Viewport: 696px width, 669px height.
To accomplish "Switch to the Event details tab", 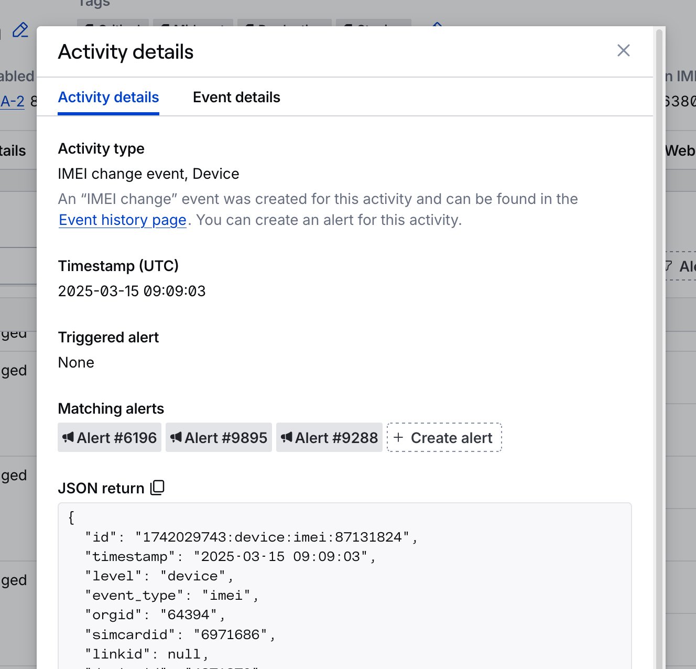I will click(236, 98).
